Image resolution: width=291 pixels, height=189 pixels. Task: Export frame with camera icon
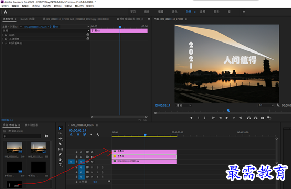coord(263,118)
